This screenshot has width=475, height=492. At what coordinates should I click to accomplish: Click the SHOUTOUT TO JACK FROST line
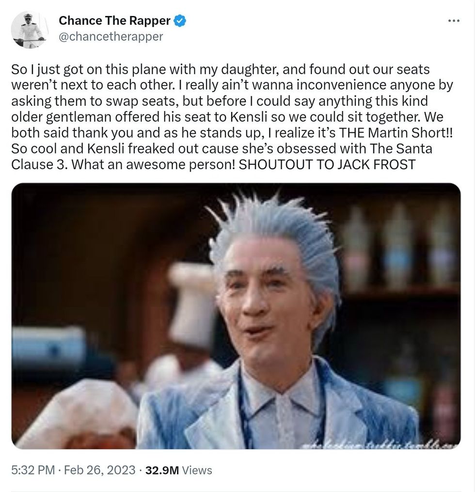point(327,164)
